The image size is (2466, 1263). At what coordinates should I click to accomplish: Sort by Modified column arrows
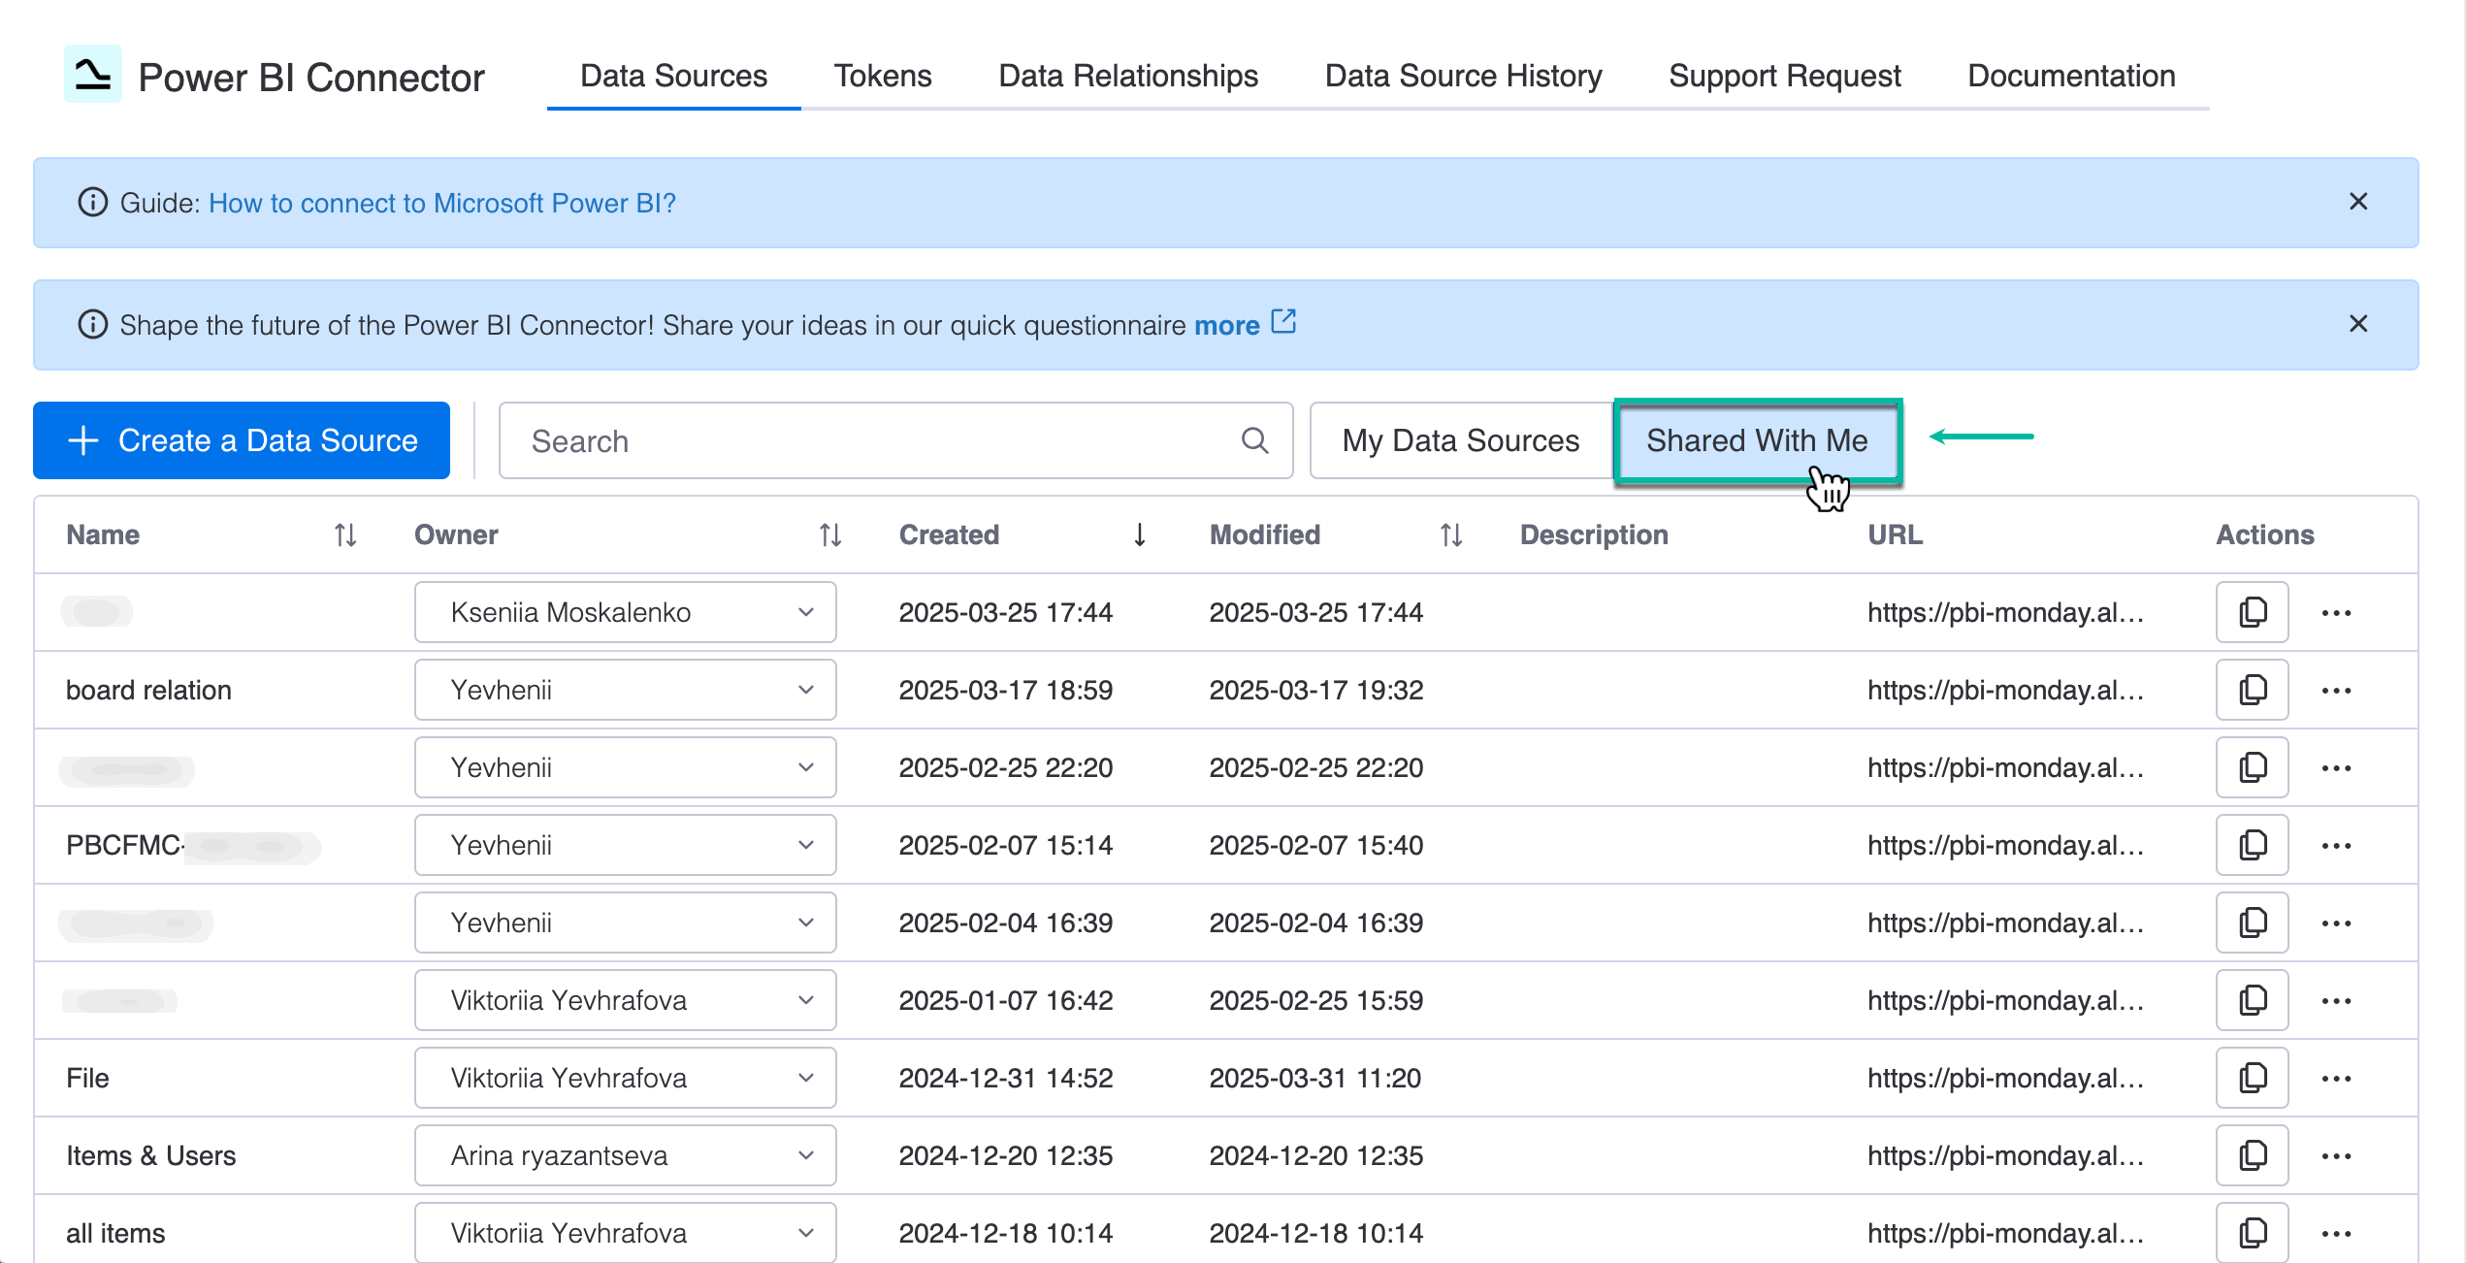coord(1450,534)
